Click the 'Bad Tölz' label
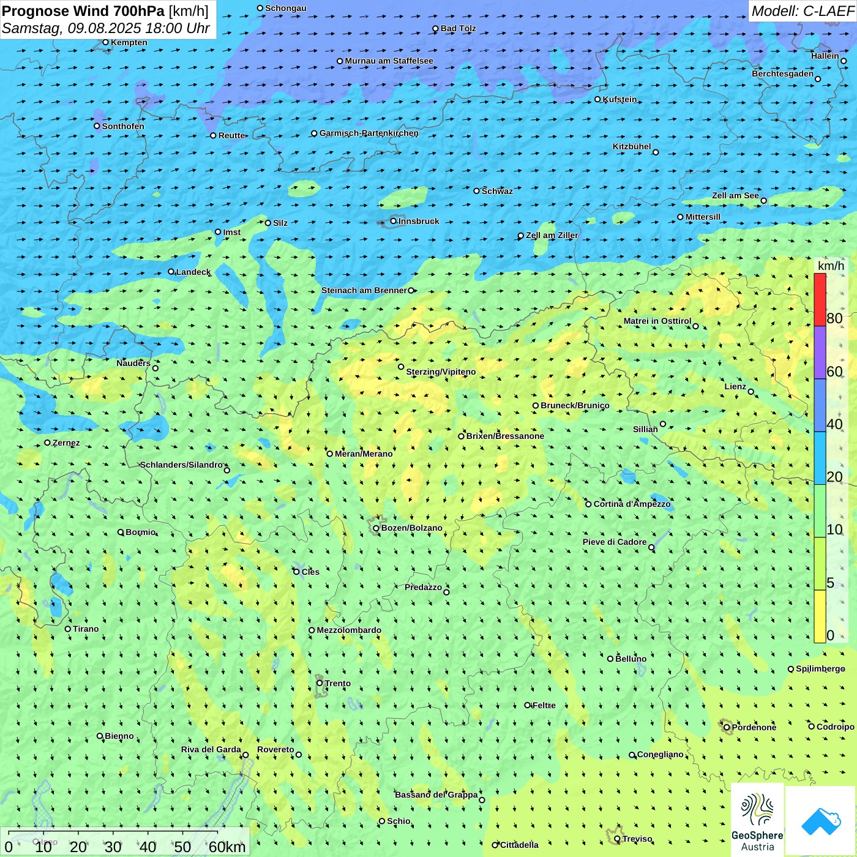The width and height of the screenshot is (857, 857). [458, 28]
